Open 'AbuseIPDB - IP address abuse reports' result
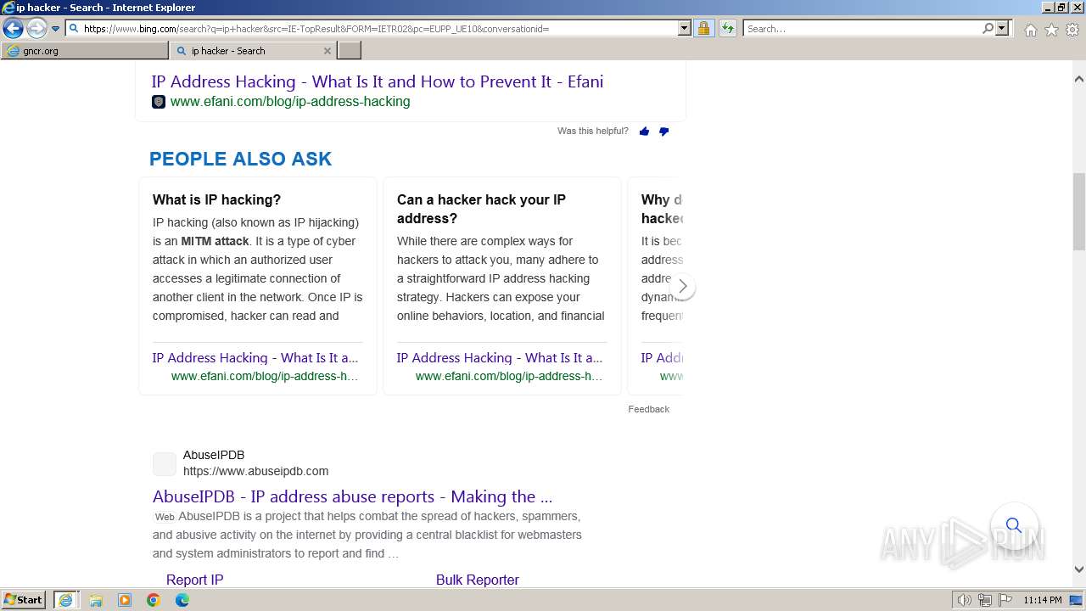The image size is (1086, 611). 352,496
